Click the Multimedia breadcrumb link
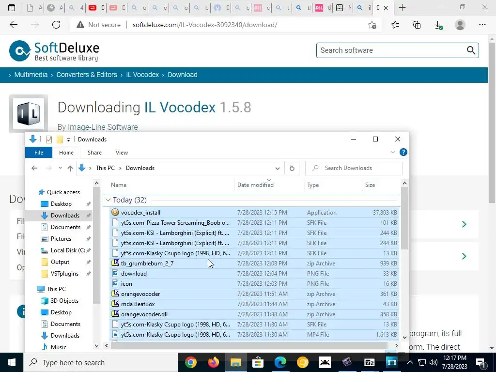Viewport: 496px width, 372px height. coord(31,75)
